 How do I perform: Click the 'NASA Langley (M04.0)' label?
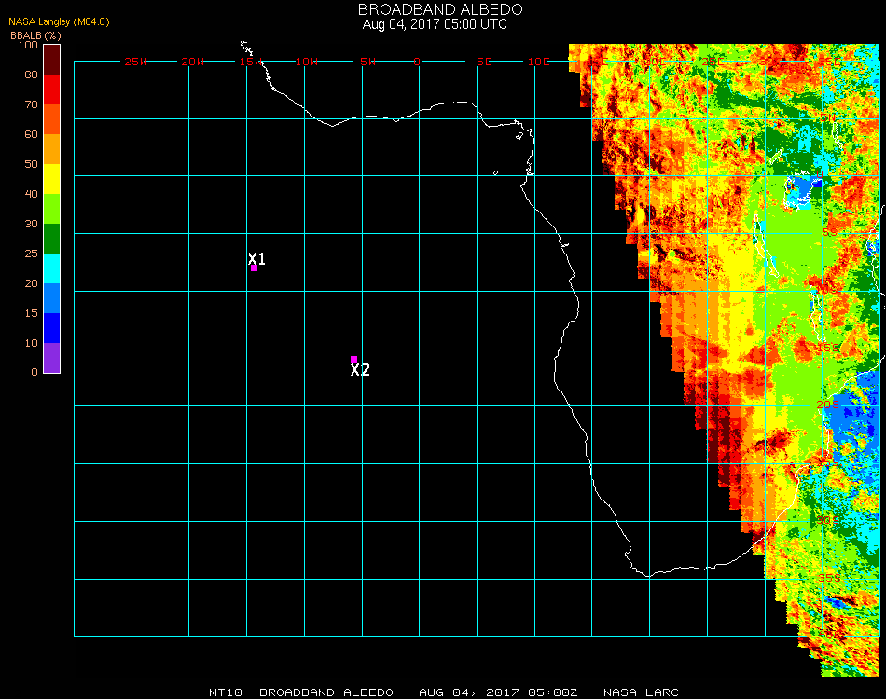(x=59, y=21)
